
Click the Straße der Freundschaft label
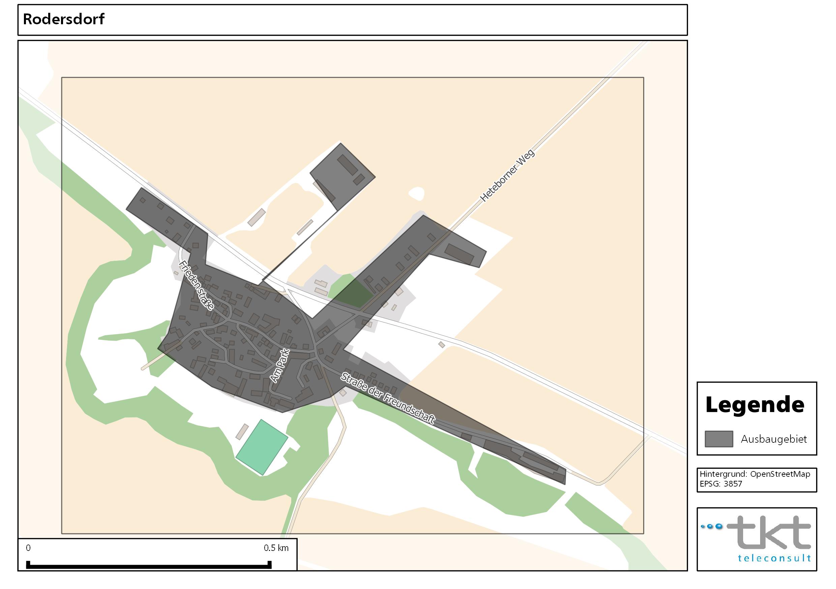388,398
